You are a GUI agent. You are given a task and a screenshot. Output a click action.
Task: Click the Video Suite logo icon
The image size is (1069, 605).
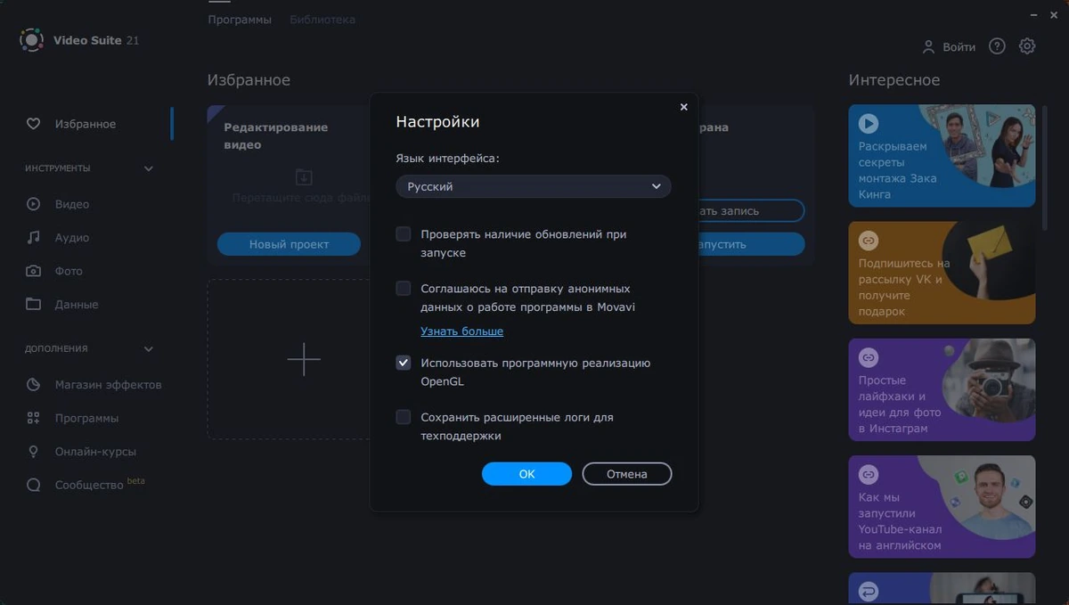31,40
